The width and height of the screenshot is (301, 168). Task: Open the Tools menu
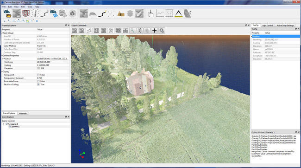coord(30,7)
